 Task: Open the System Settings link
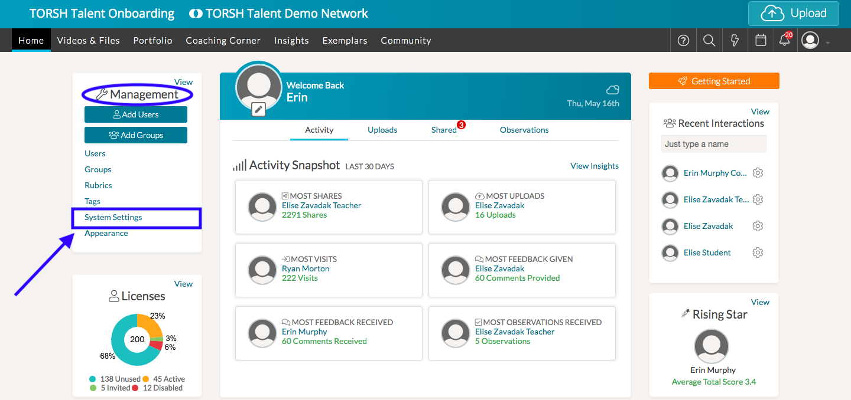tap(113, 217)
